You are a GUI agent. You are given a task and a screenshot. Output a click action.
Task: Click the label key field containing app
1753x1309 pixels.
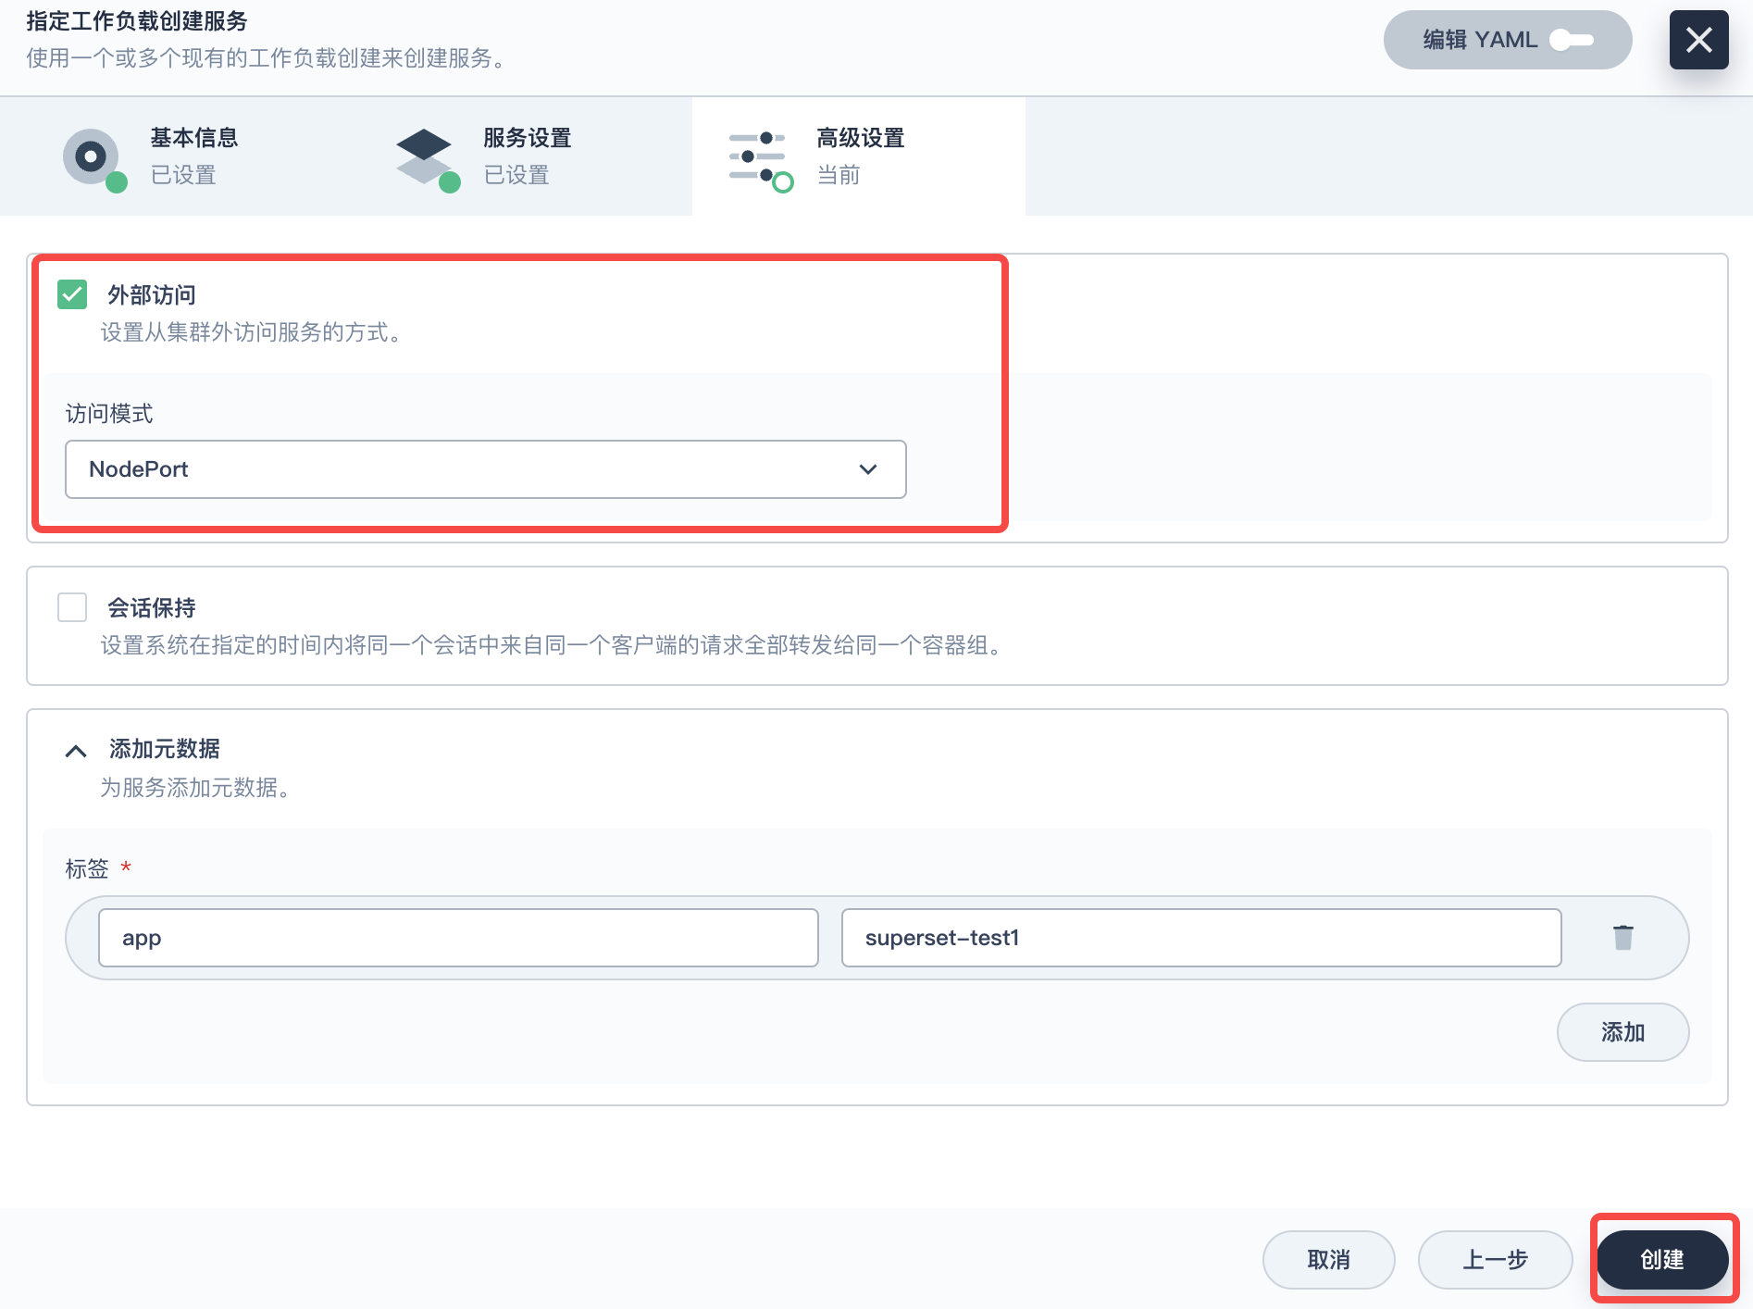click(458, 938)
